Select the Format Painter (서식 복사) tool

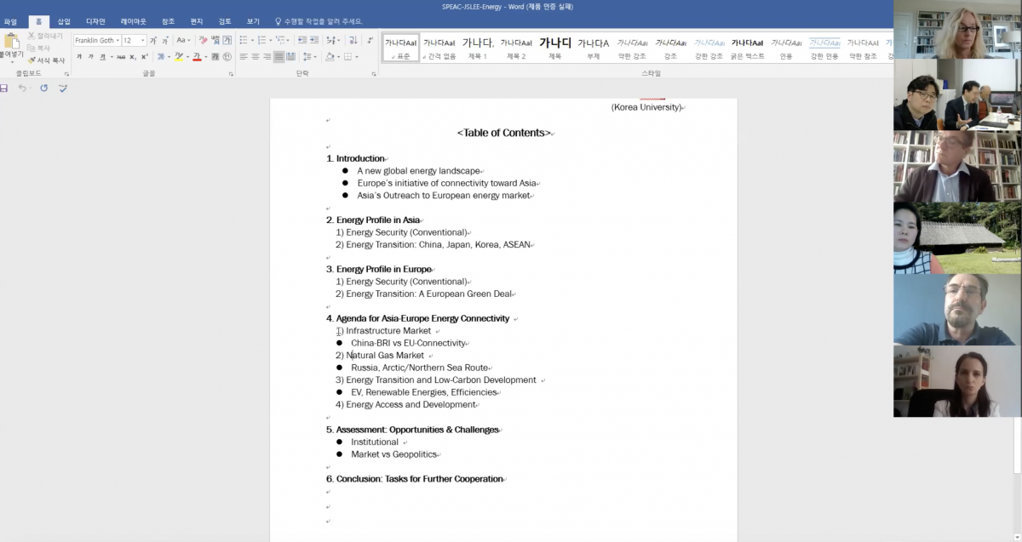point(45,60)
